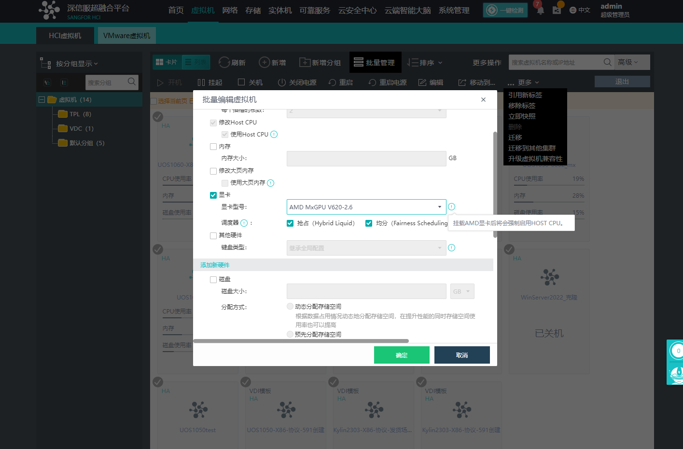The width and height of the screenshot is (683, 449).
Task: Click the 取消 button
Action: [462, 355]
